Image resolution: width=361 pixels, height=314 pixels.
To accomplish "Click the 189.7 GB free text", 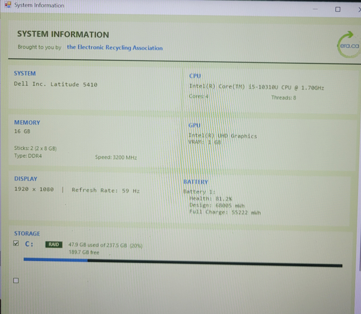I will click(84, 252).
